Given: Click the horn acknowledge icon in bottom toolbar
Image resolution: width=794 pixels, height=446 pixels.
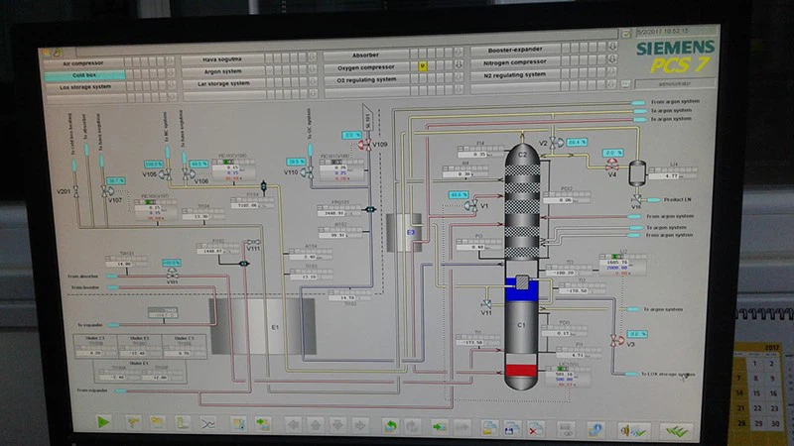Looking at the screenshot, I should coord(634,431).
